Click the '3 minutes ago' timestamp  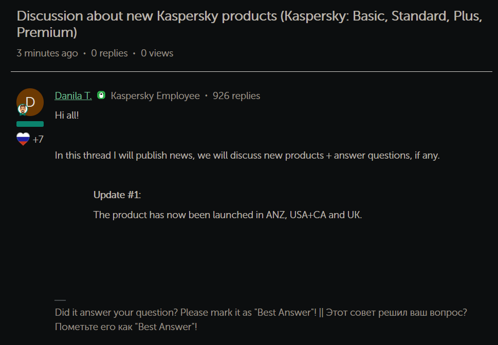[47, 53]
